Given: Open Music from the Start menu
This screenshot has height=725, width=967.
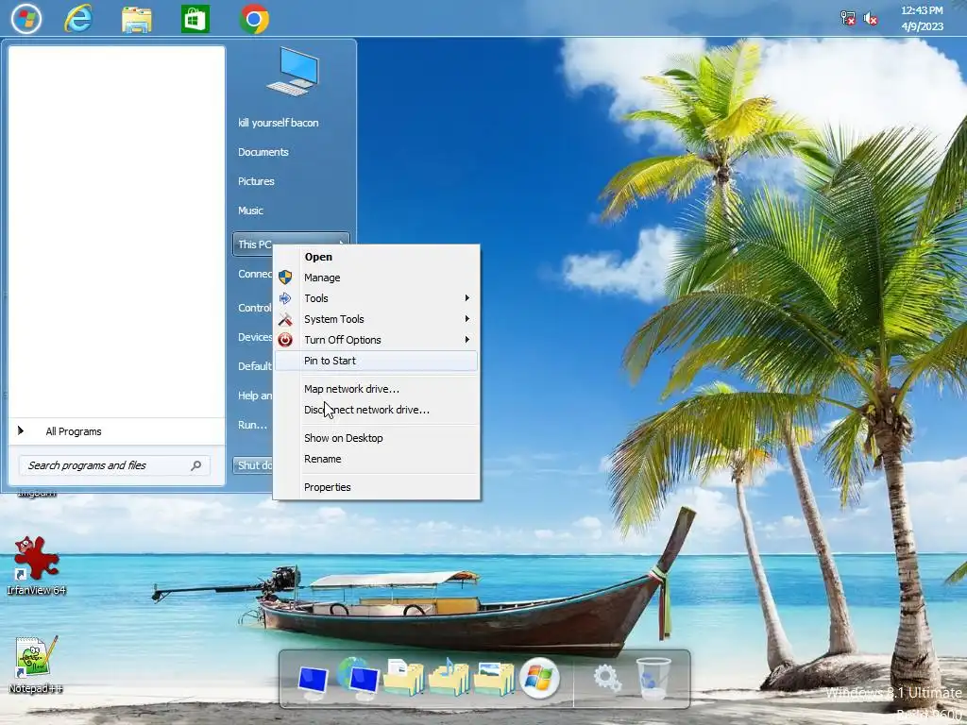Looking at the screenshot, I should (x=250, y=211).
